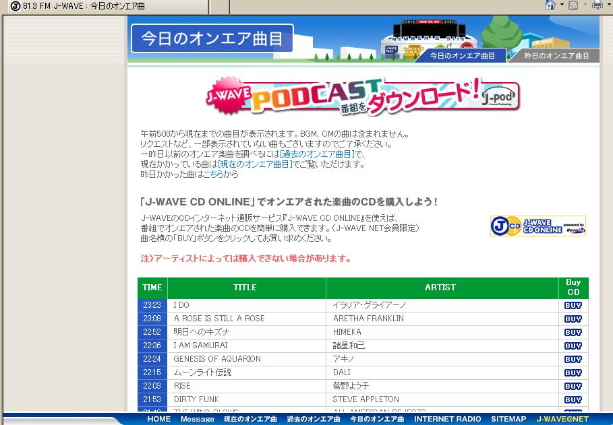This screenshot has height=425, width=613.
Task: Open the 過去のオンエア曲目 link
Action: [x=318, y=154]
